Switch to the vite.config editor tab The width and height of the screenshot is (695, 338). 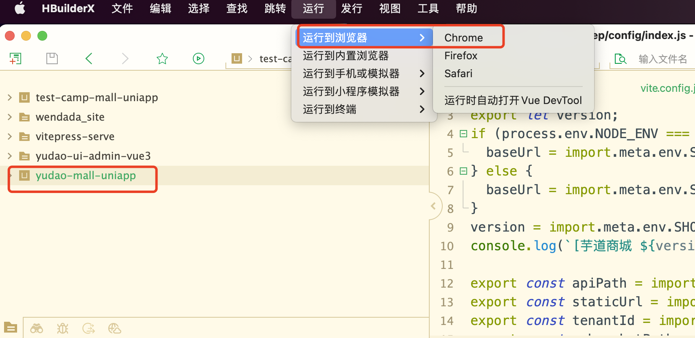(x=667, y=88)
